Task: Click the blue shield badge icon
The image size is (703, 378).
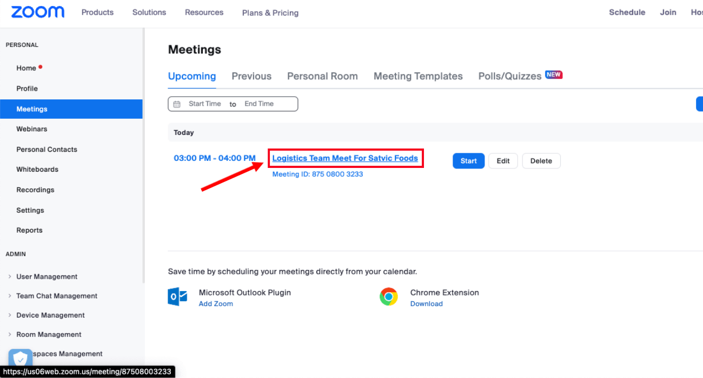Action: [x=21, y=359]
